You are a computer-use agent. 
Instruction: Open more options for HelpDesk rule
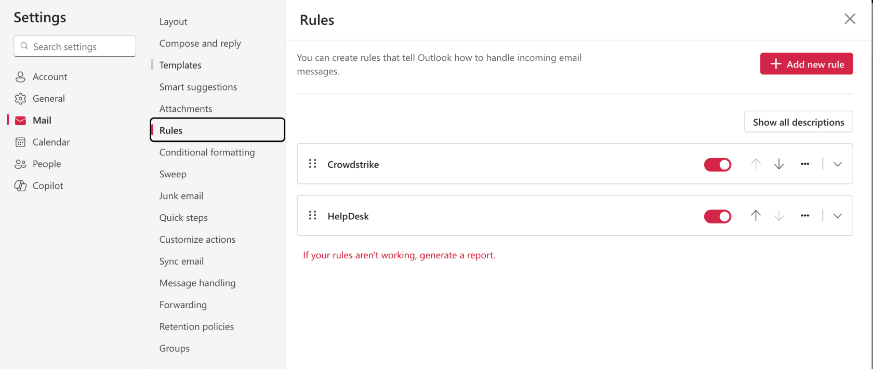805,216
